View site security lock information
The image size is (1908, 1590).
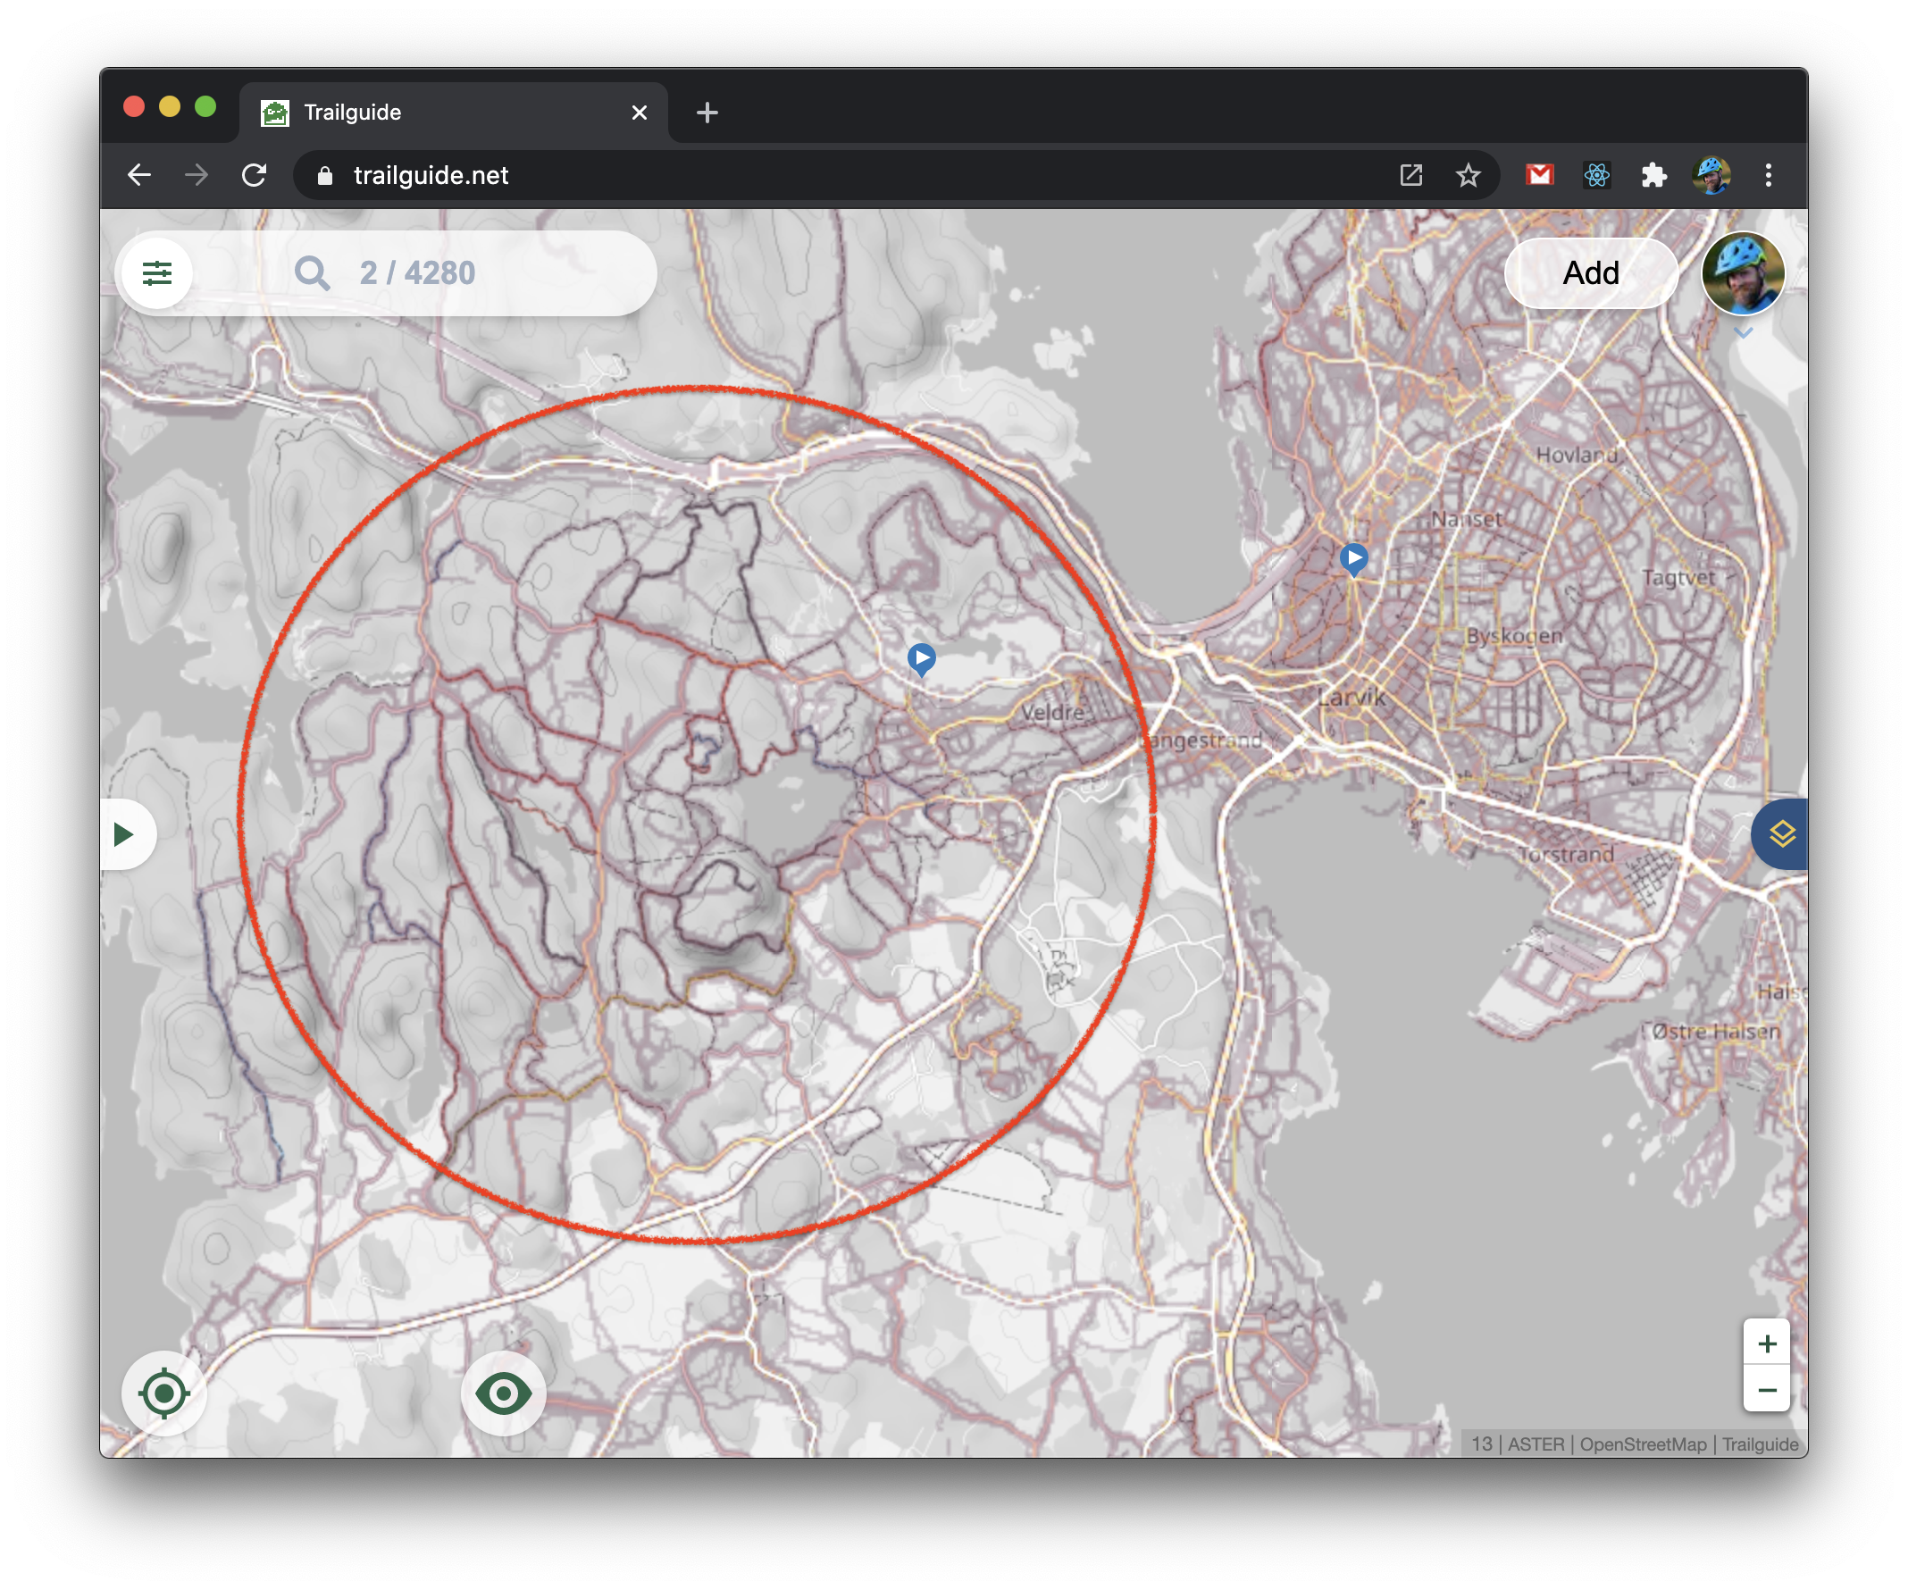[324, 175]
